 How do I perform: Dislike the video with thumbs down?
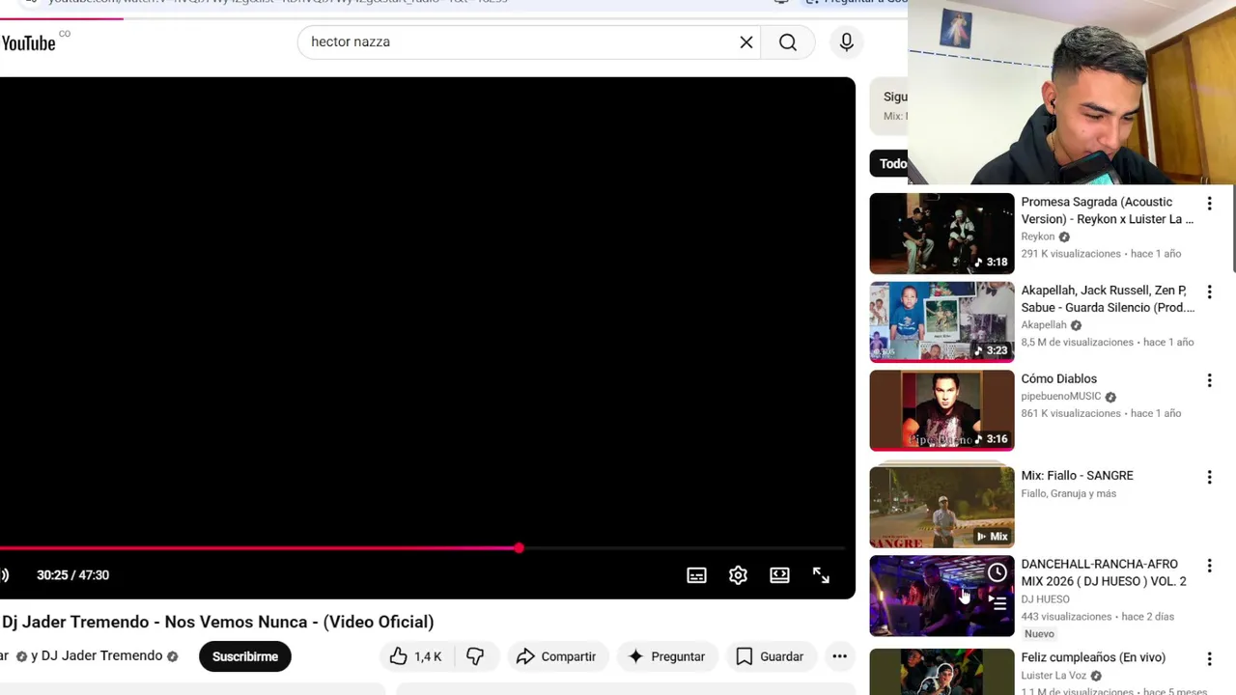pyautogui.click(x=475, y=656)
